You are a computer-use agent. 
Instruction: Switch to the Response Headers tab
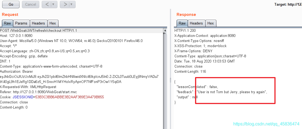pyautogui.click(x=196, y=23)
